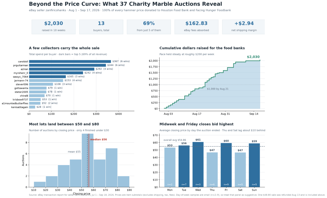
Task: Click the red median $56 line label
Action: coord(98,139)
